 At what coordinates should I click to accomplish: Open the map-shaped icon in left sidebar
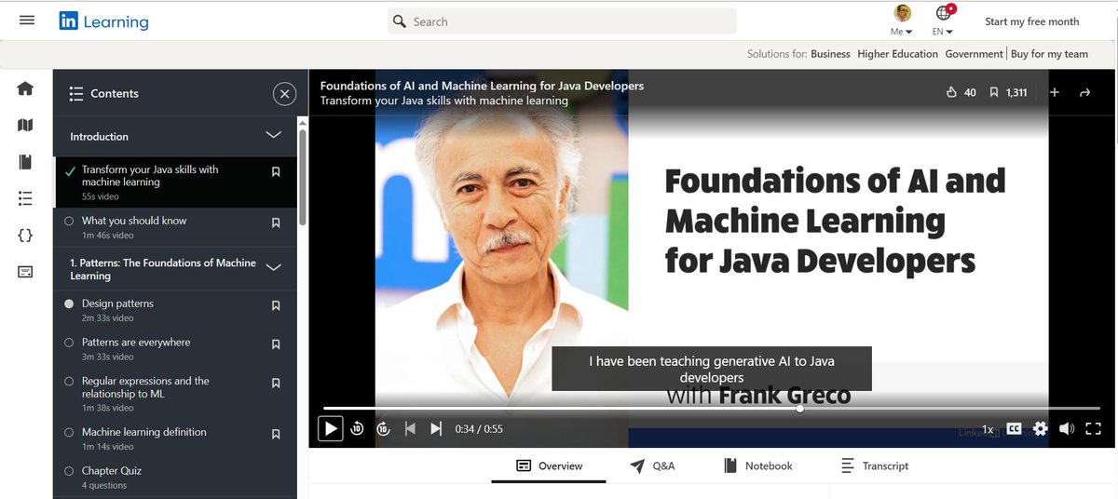coord(25,125)
